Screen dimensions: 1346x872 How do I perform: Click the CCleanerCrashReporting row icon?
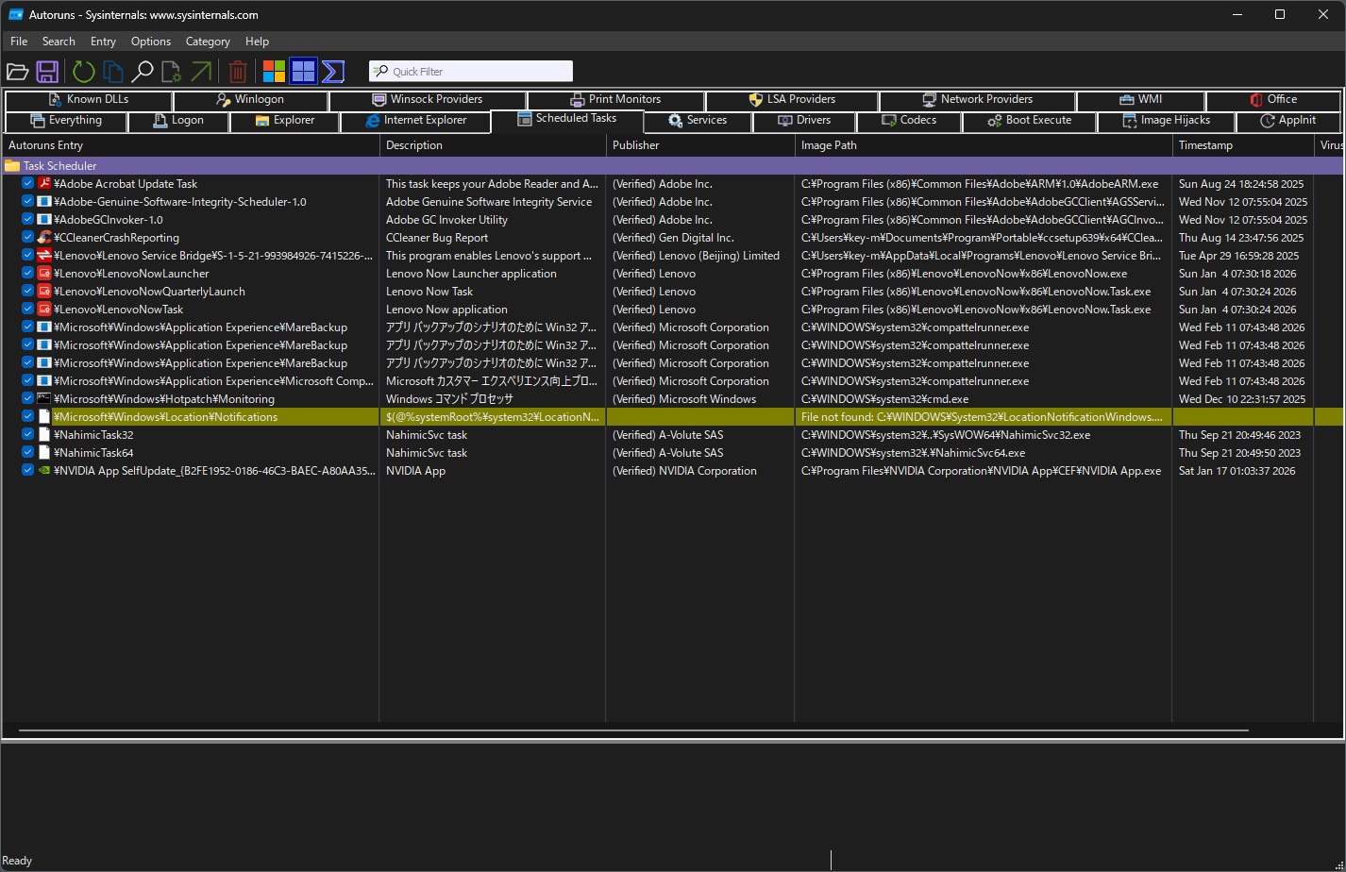coord(44,238)
